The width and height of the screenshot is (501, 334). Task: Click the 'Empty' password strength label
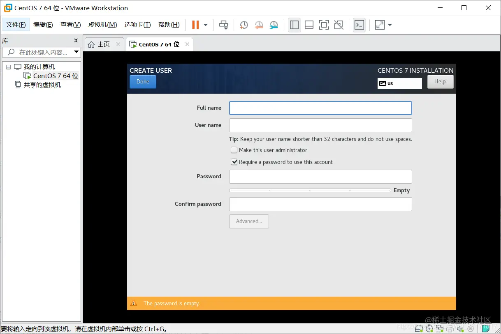pos(401,191)
